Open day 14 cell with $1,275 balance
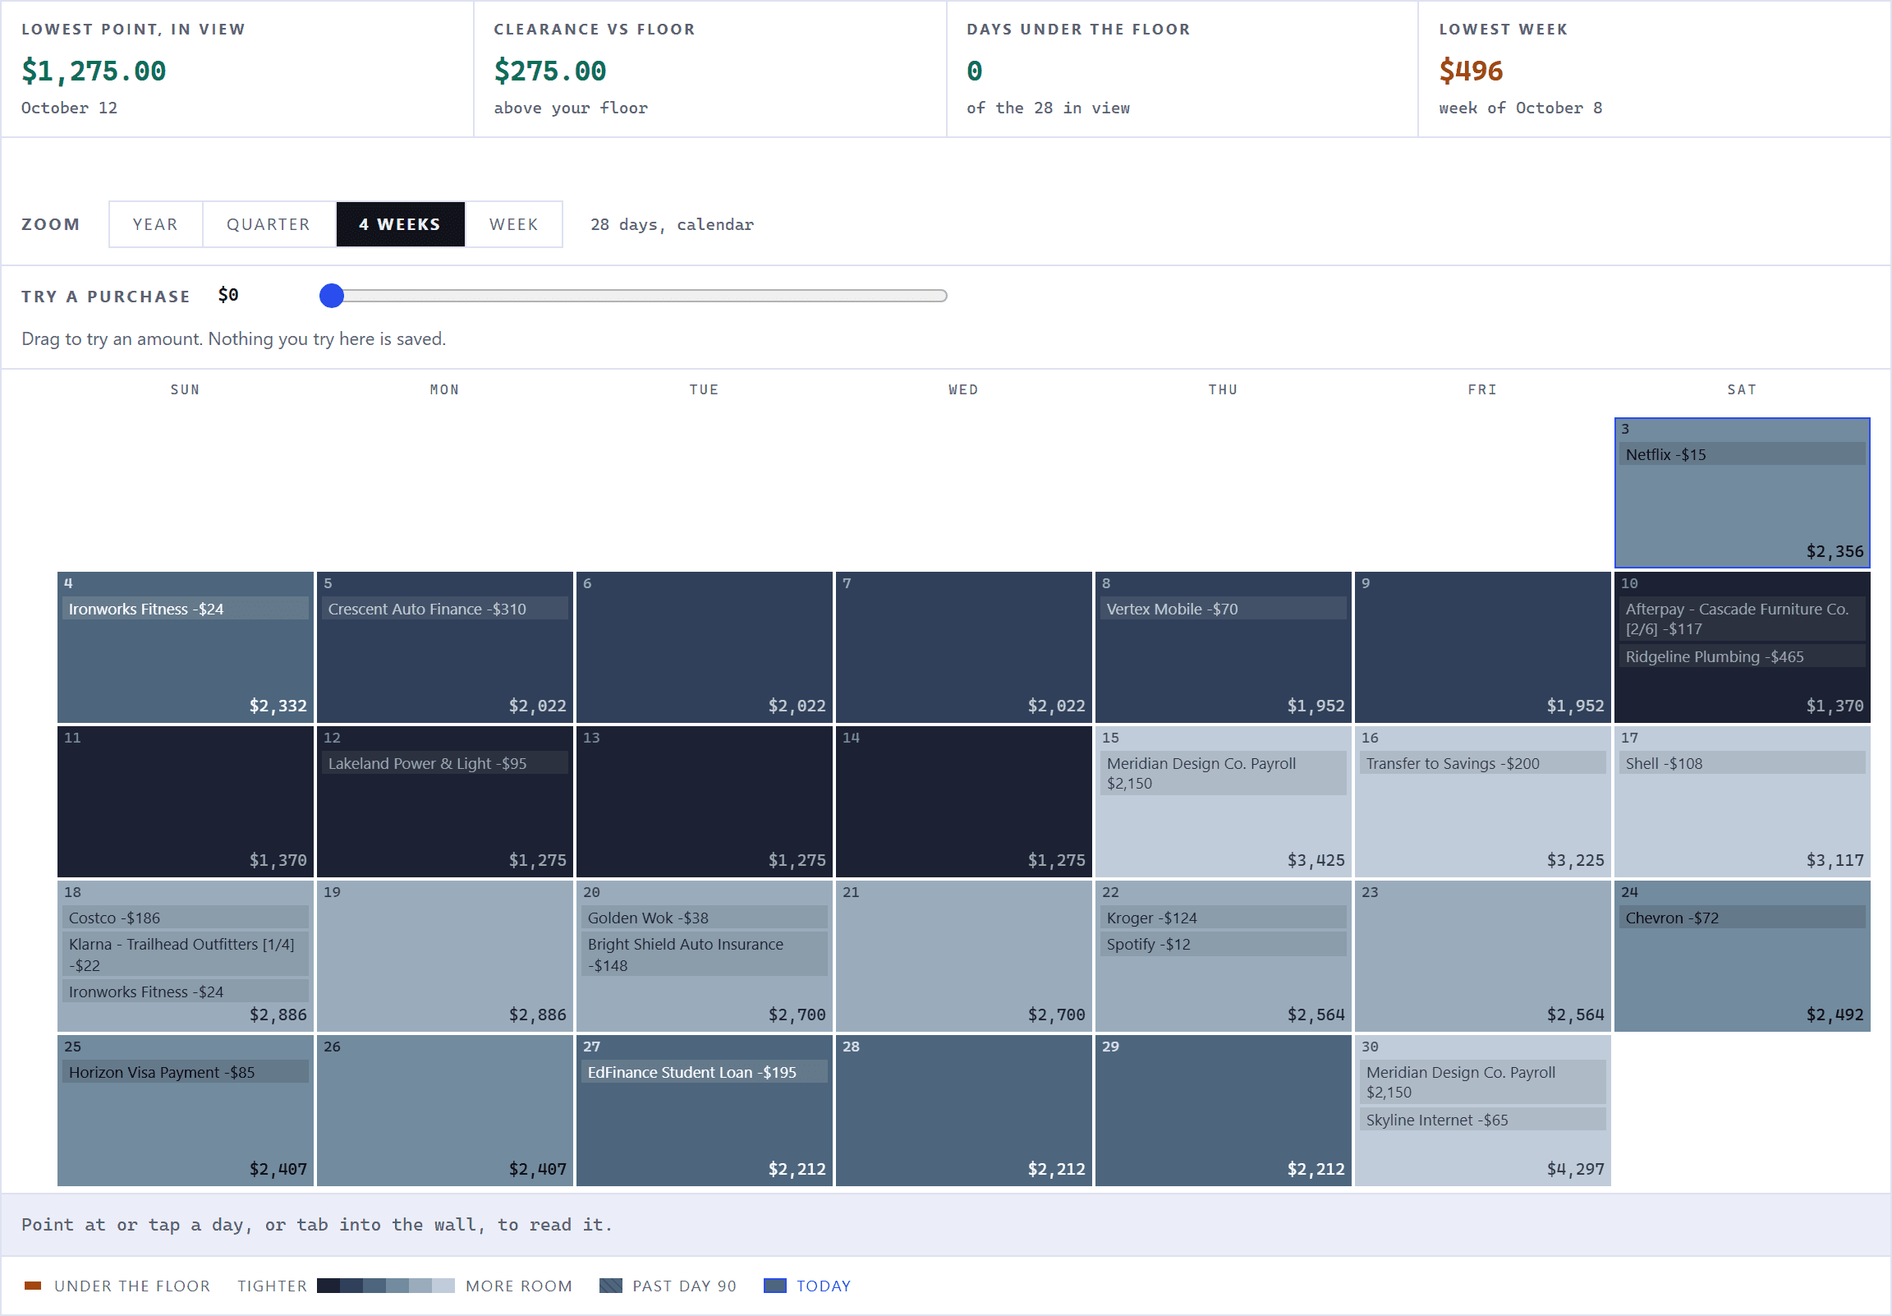The image size is (1892, 1316). pos(963,801)
